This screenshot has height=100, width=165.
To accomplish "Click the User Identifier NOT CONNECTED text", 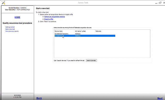I will [17, 10].
